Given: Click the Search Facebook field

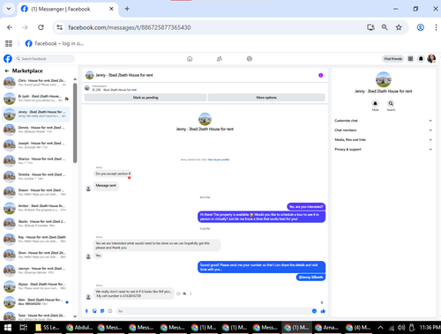Looking at the screenshot, I should coord(44,59).
